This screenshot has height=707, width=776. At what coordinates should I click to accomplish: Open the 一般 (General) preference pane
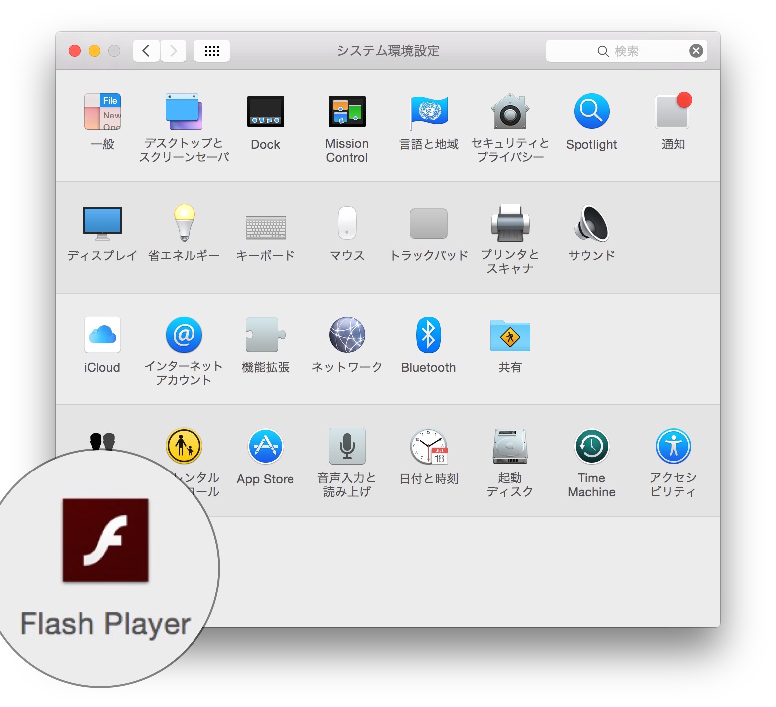pos(102,112)
